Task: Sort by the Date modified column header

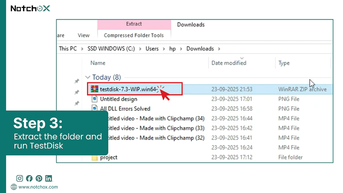Action: click(x=229, y=63)
